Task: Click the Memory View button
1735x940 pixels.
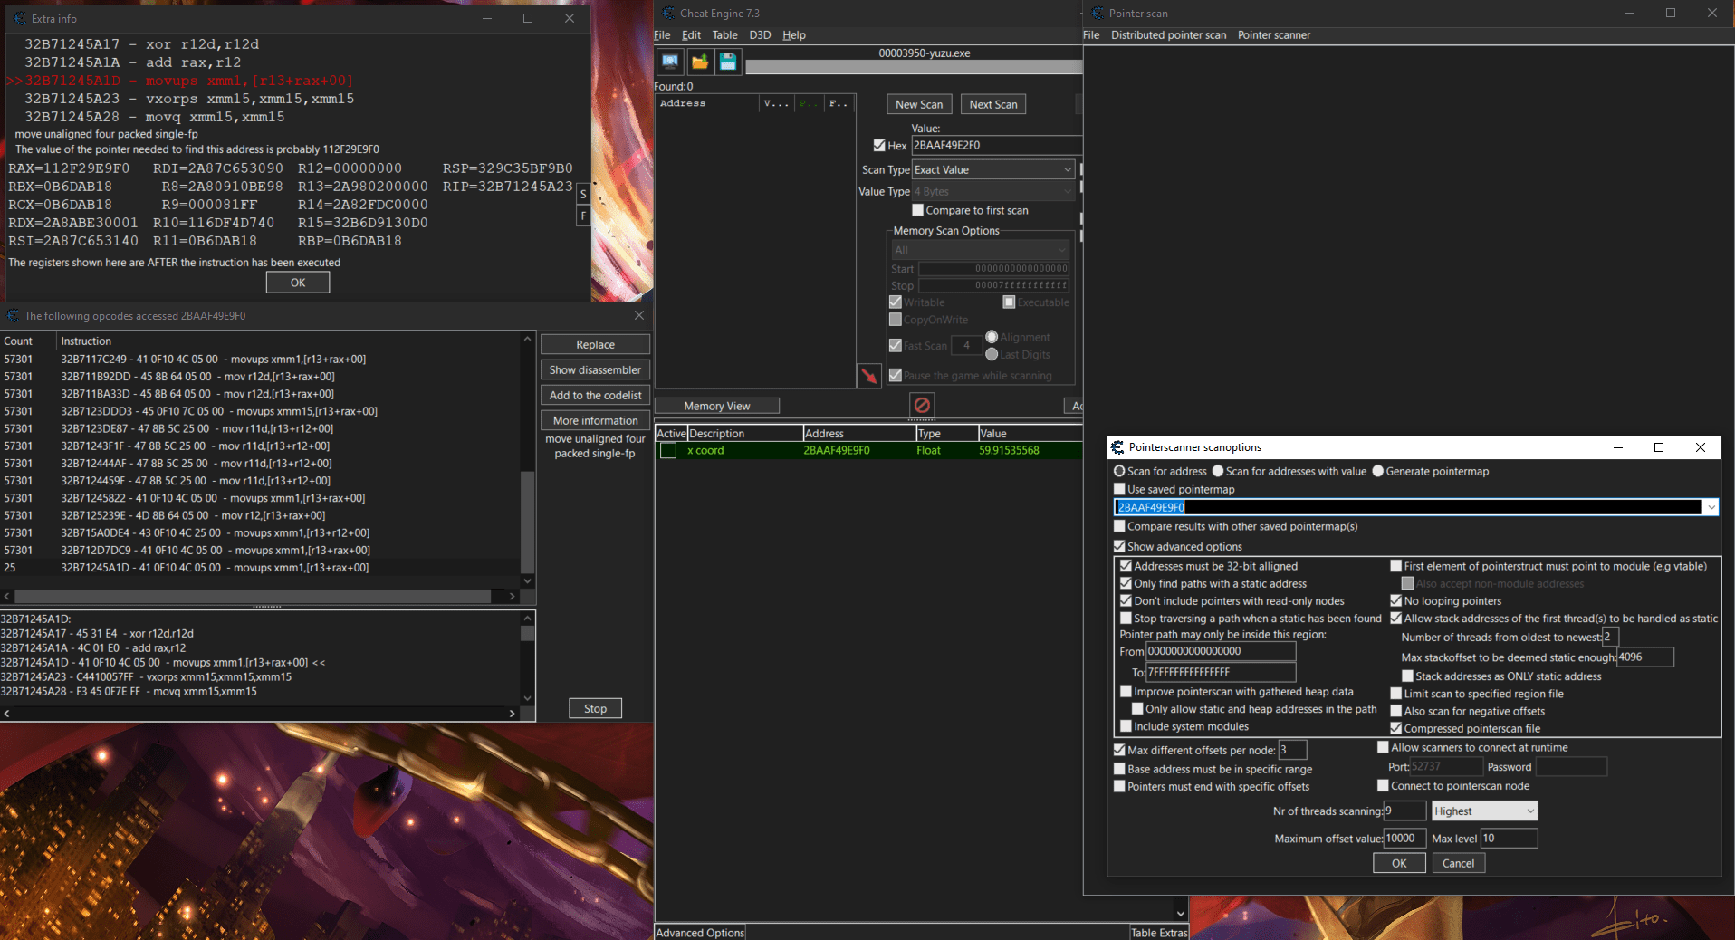Action: pyautogui.click(x=716, y=406)
